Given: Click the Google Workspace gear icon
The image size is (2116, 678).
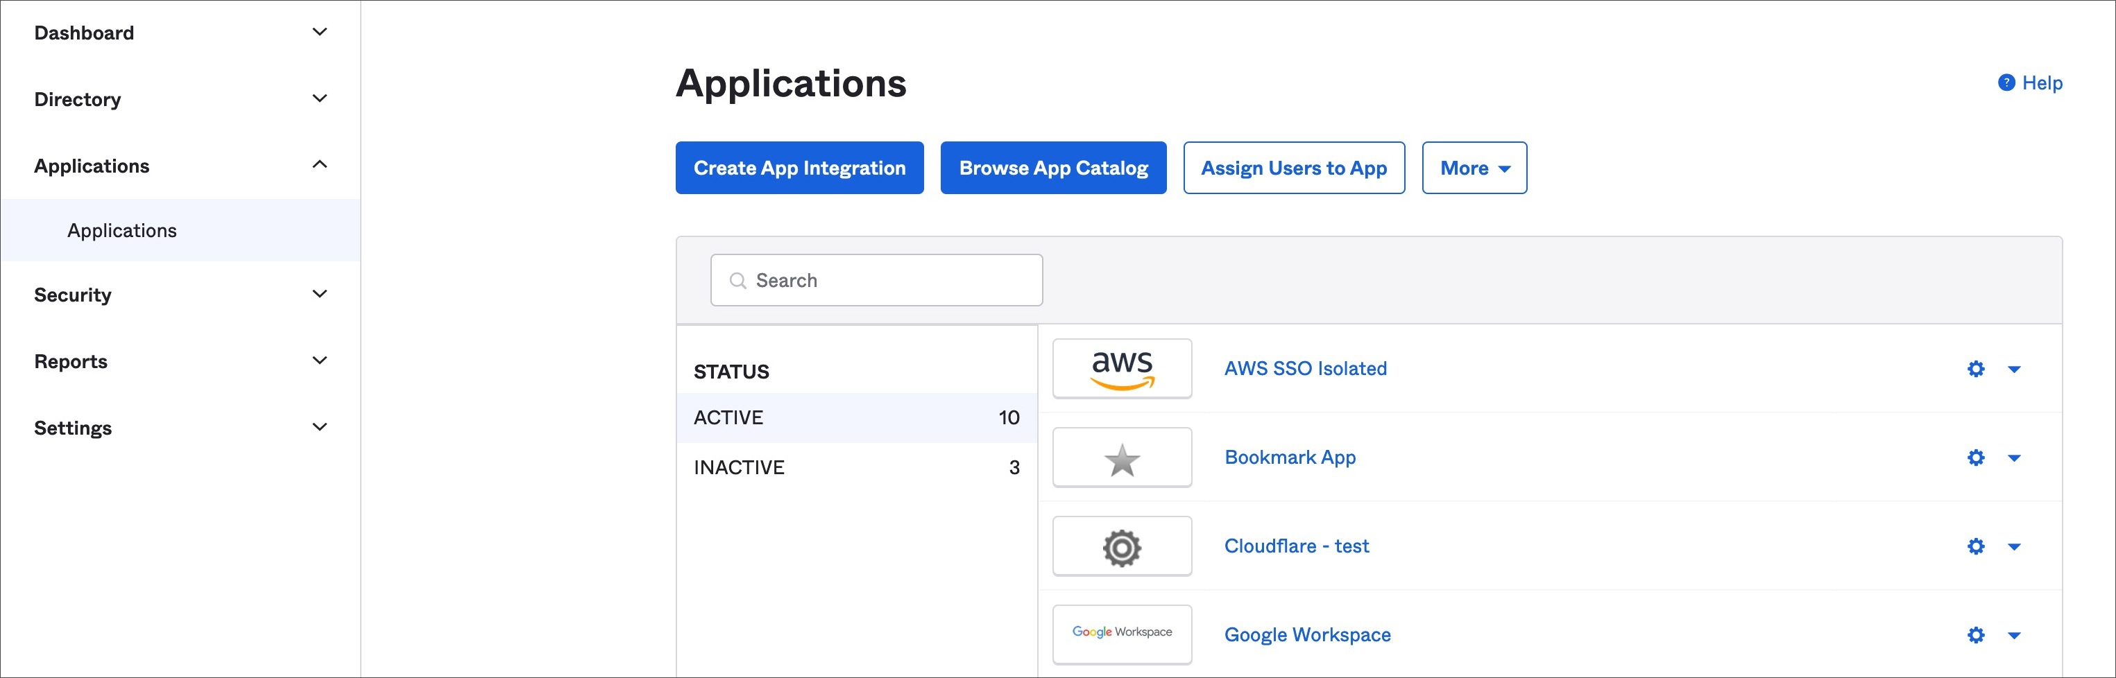Looking at the screenshot, I should coord(1976,634).
